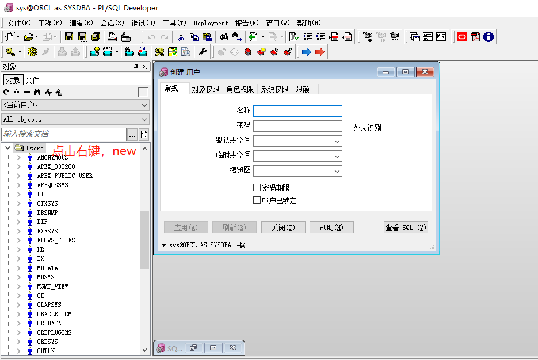
Task: Select the ORACLE_OCM user in tree
Action: coord(55,314)
